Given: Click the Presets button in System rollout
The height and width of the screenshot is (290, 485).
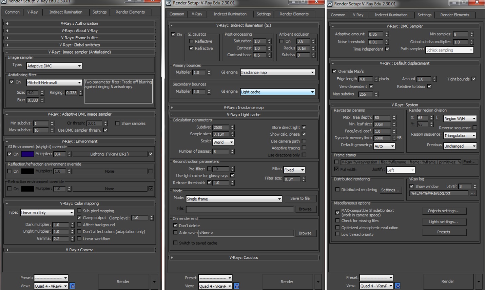Looking at the screenshot, I should pyautogui.click(x=444, y=232).
